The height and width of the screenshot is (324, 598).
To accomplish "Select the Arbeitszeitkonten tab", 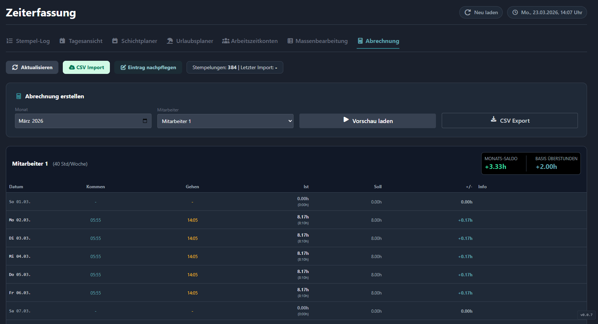I will (x=250, y=41).
